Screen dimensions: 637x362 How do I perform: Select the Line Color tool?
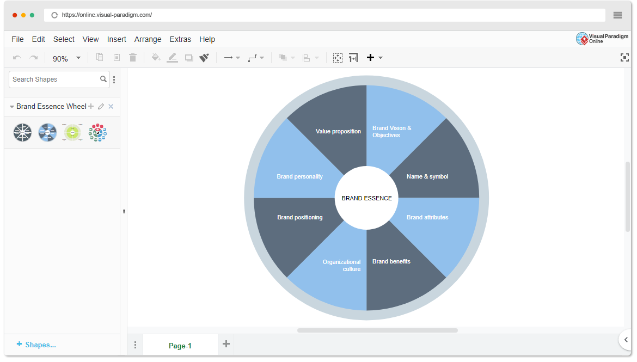[172, 57]
